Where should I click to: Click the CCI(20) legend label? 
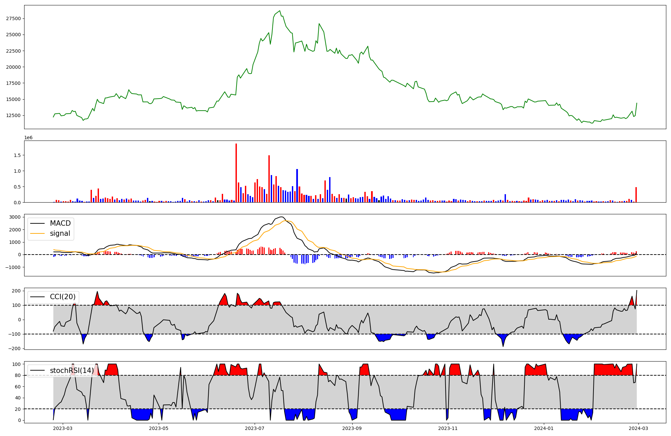tap(62, 297)
